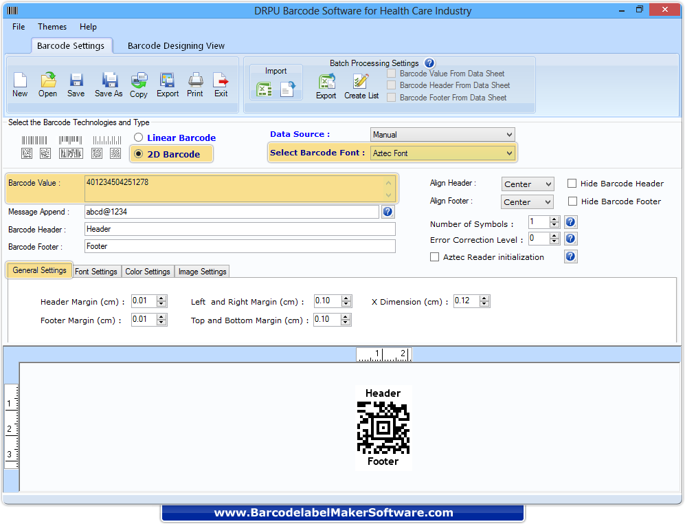Switch to Color Settings tab
Viewport: 685px width, 524px height.
point(148,272)
